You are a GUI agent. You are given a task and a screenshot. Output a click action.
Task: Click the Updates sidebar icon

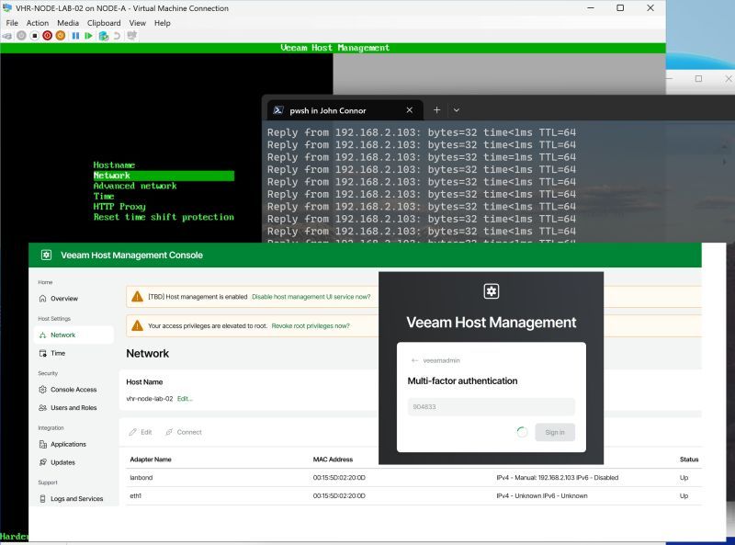click(x=42, y=462)
